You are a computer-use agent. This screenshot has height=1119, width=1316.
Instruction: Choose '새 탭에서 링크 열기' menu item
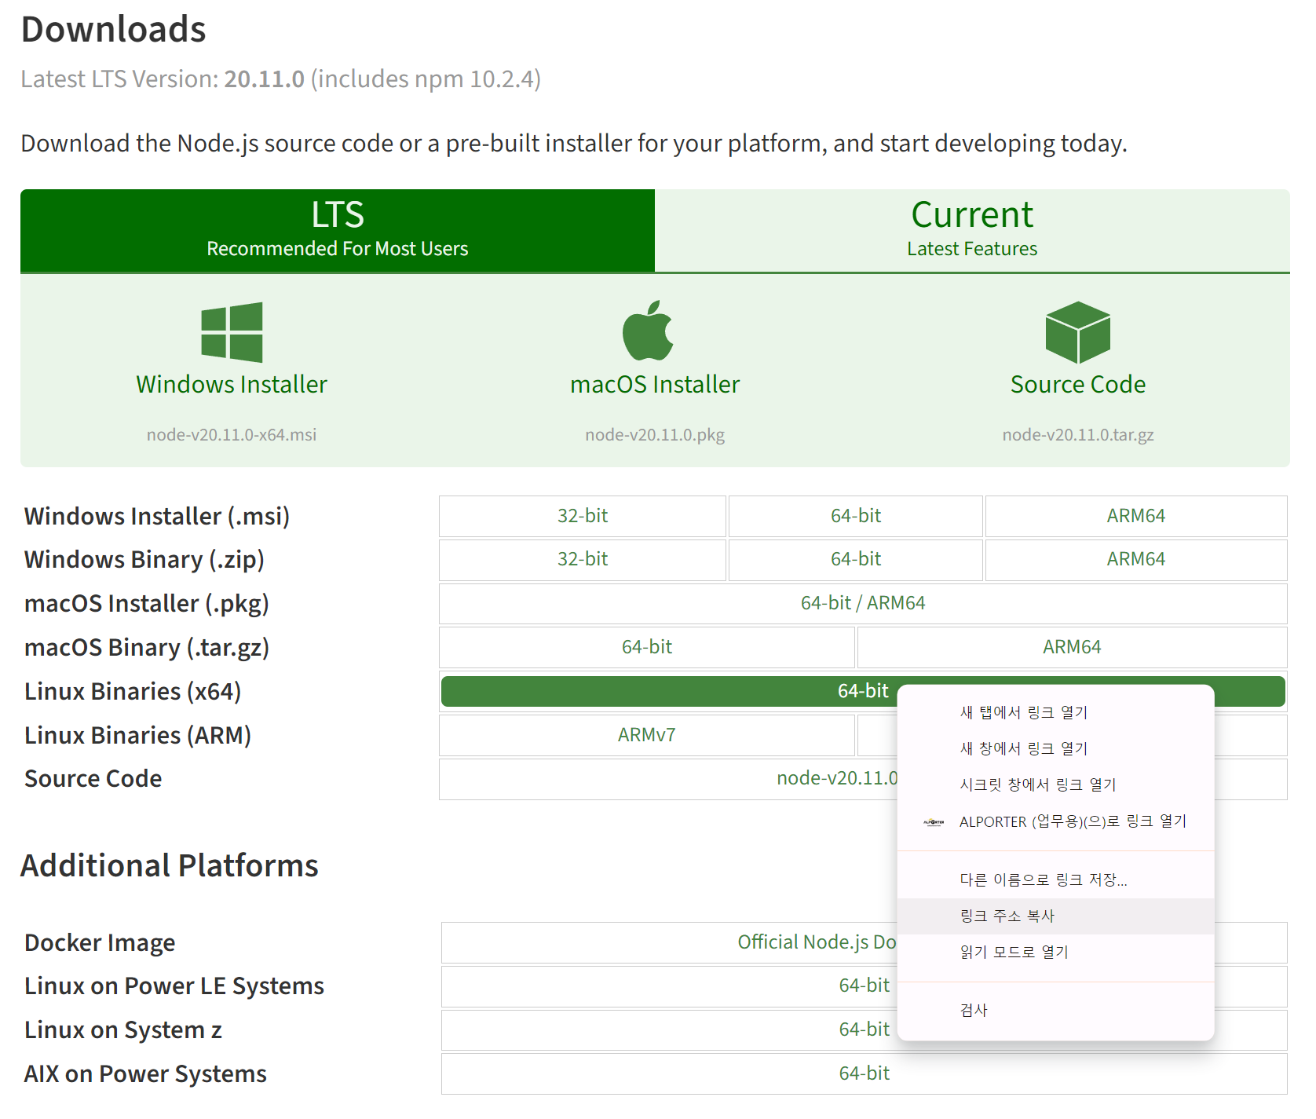[1056, 712]
